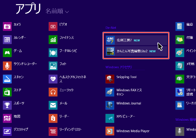Open the メモ帳 notepad icon
The height and width of the screenshot is (138, 196).
(x=180, y=66)
